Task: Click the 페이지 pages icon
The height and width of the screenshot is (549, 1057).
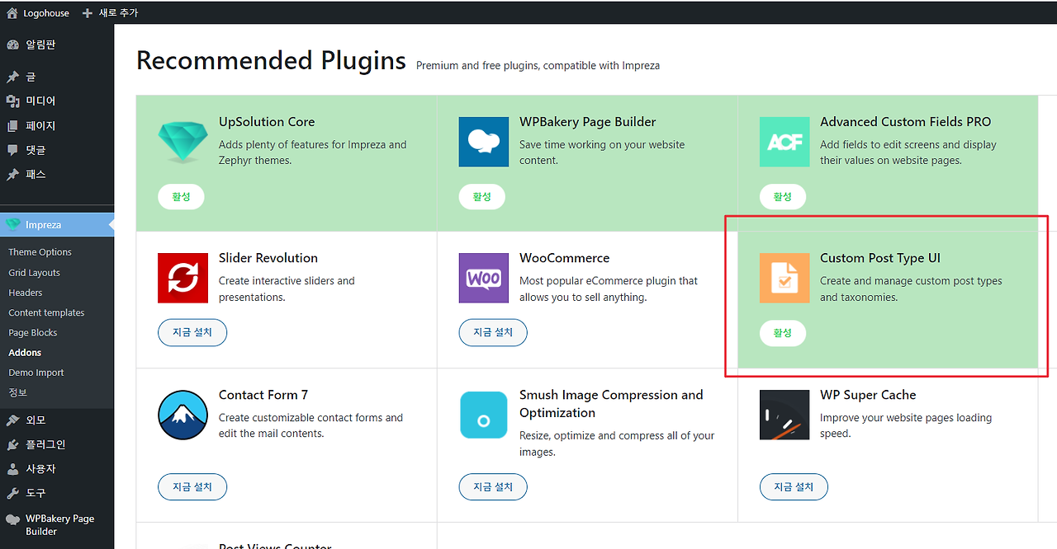Action: (x=12, y=126)
